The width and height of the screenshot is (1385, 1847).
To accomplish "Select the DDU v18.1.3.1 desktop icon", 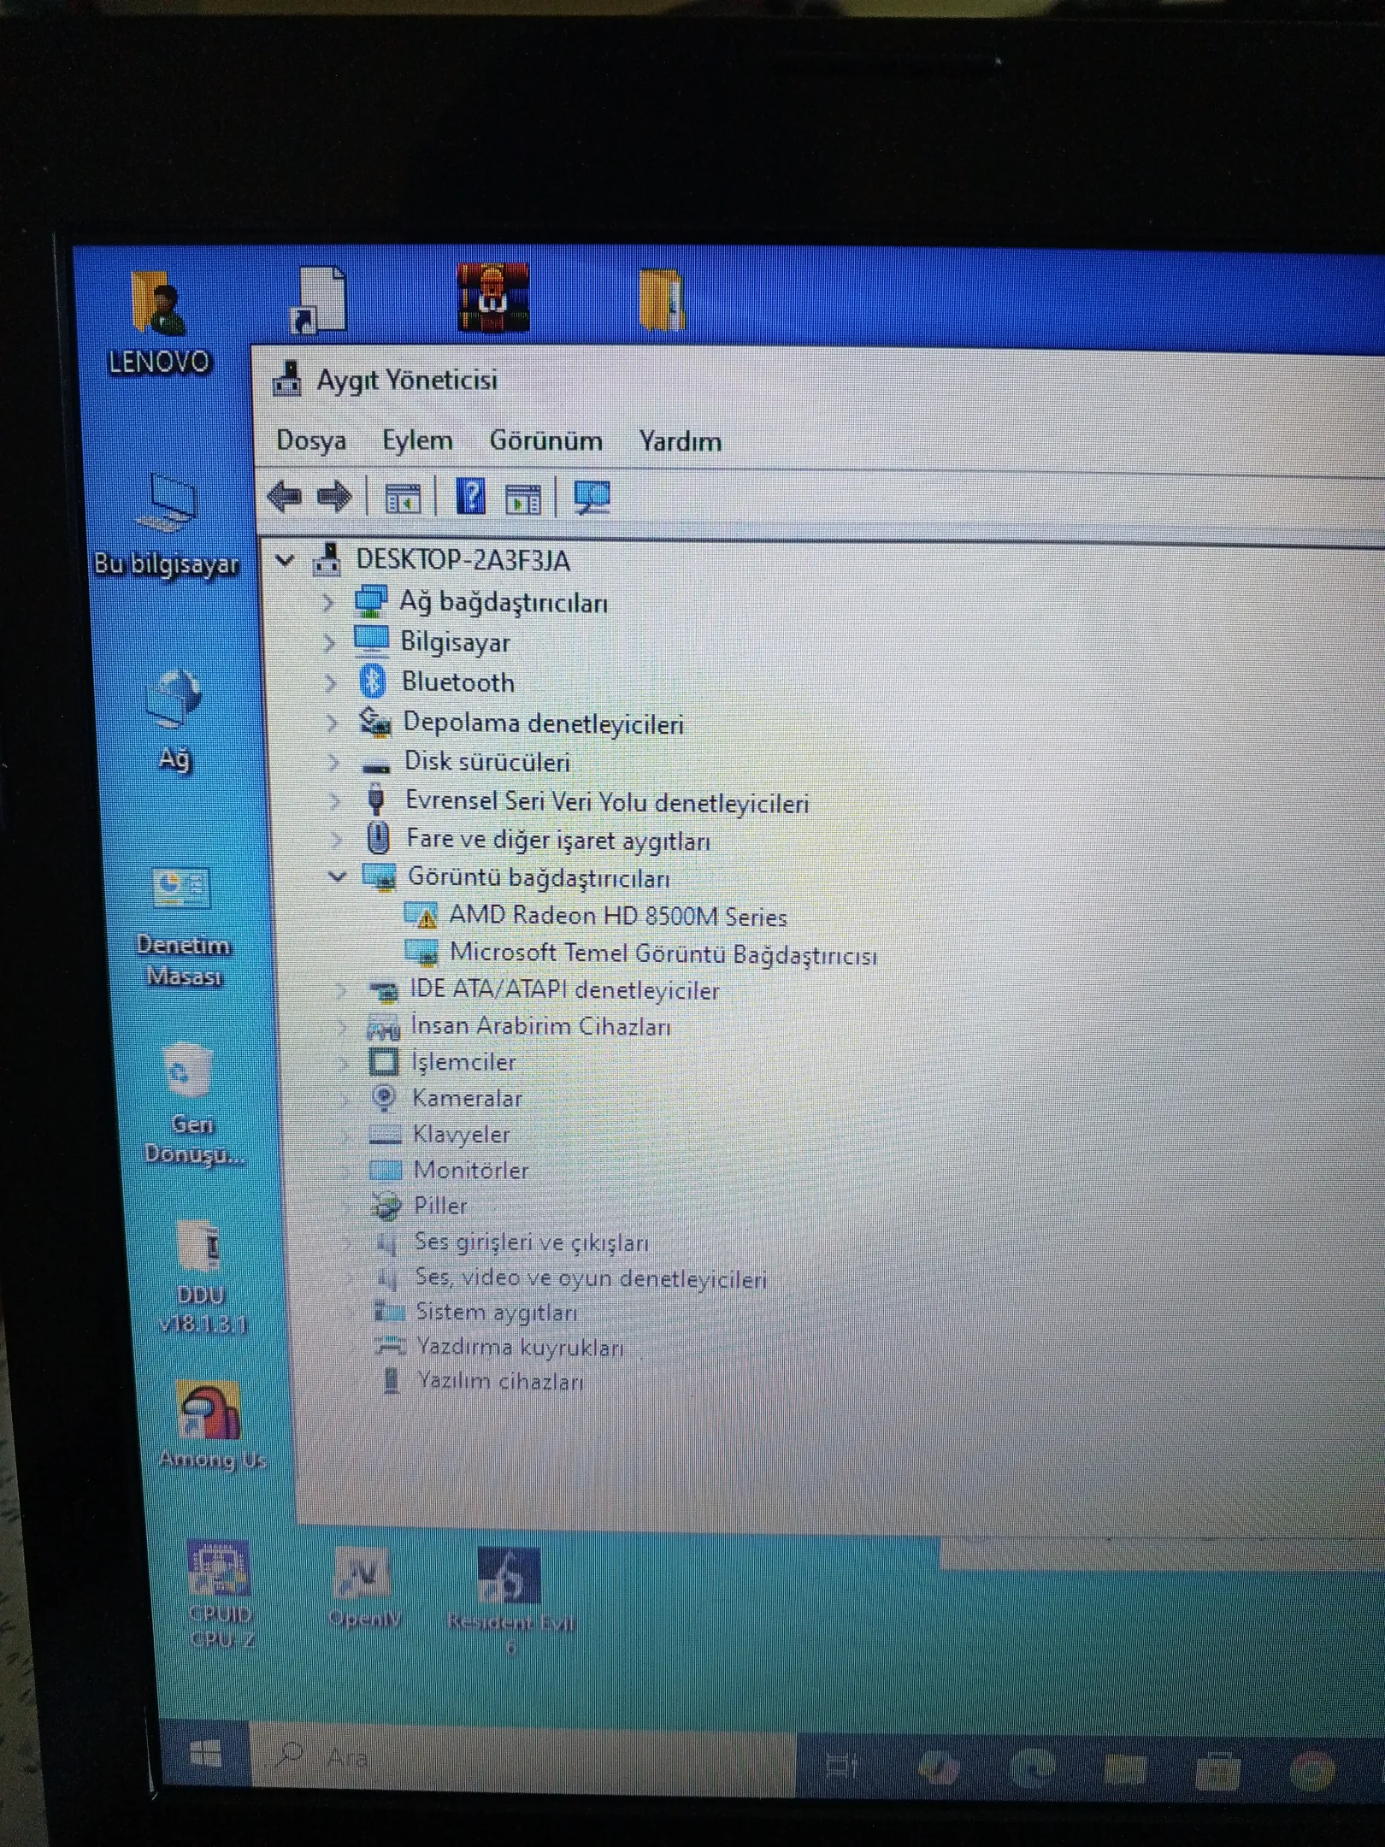I will click(x=203, y=1278).
